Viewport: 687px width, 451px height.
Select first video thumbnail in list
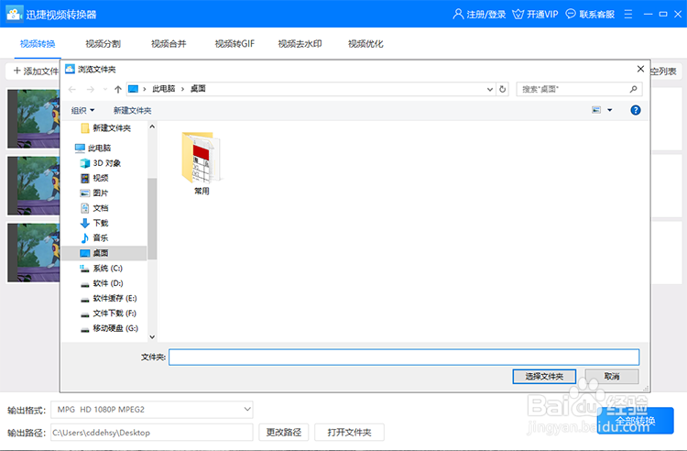point(34,118)
